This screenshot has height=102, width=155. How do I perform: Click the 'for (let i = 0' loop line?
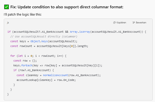(38, 56)
